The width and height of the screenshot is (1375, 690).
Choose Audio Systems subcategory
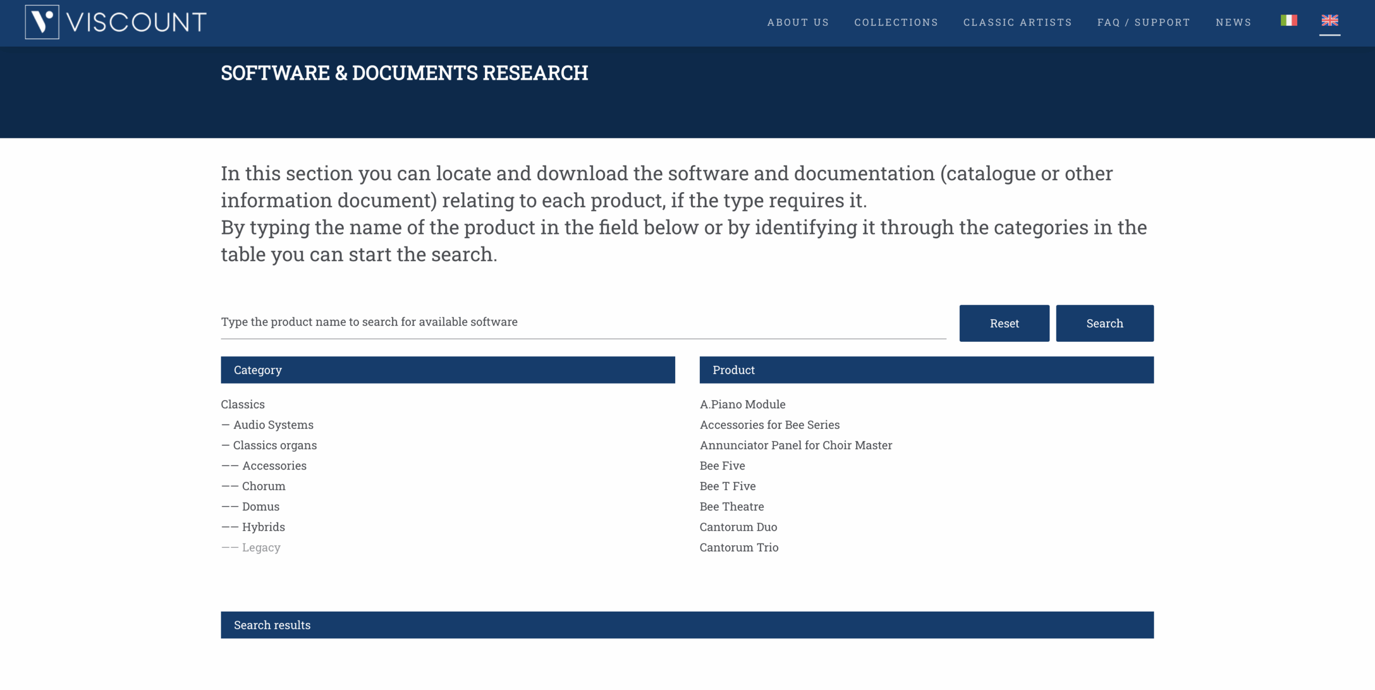tap(273, 425)
